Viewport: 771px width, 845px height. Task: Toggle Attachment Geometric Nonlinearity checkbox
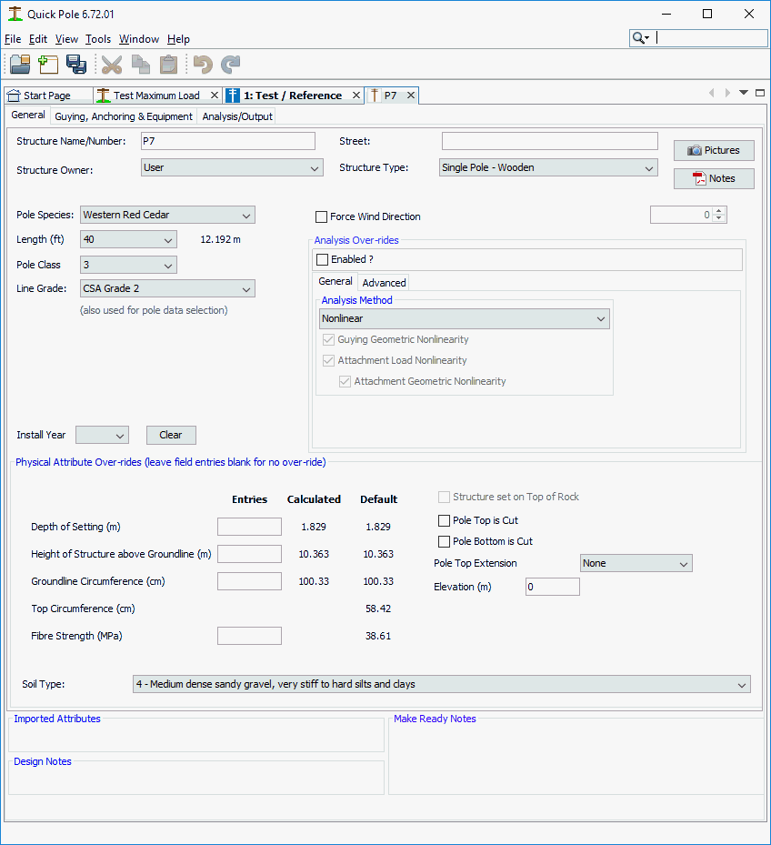pos(345,381)
